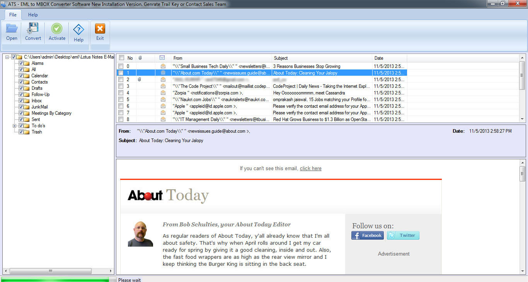Click the folder tree horizontal scrollbar thumb

tap(50, 271)
